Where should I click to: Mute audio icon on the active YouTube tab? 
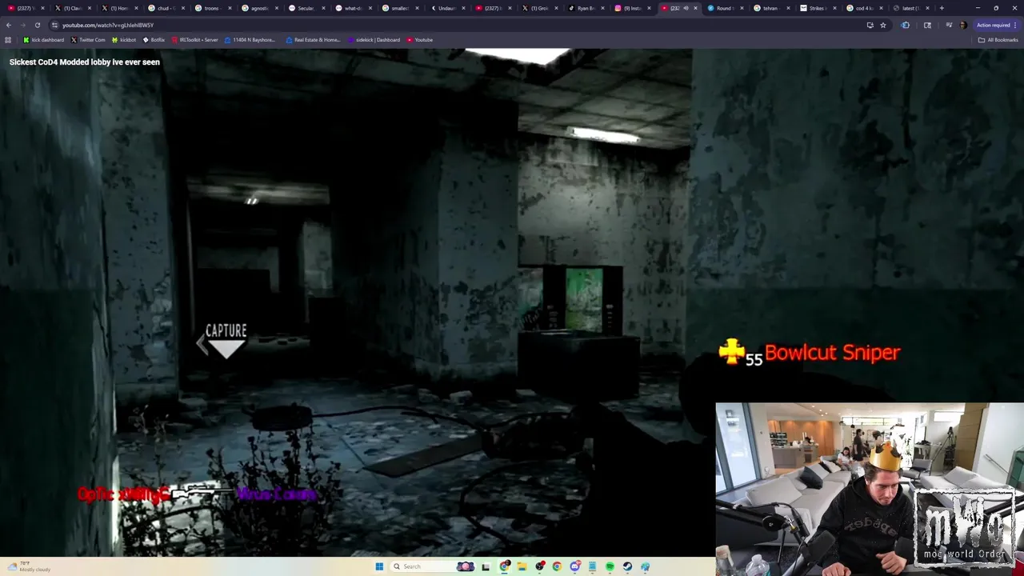pyautogui.click(x=686, y=8)
